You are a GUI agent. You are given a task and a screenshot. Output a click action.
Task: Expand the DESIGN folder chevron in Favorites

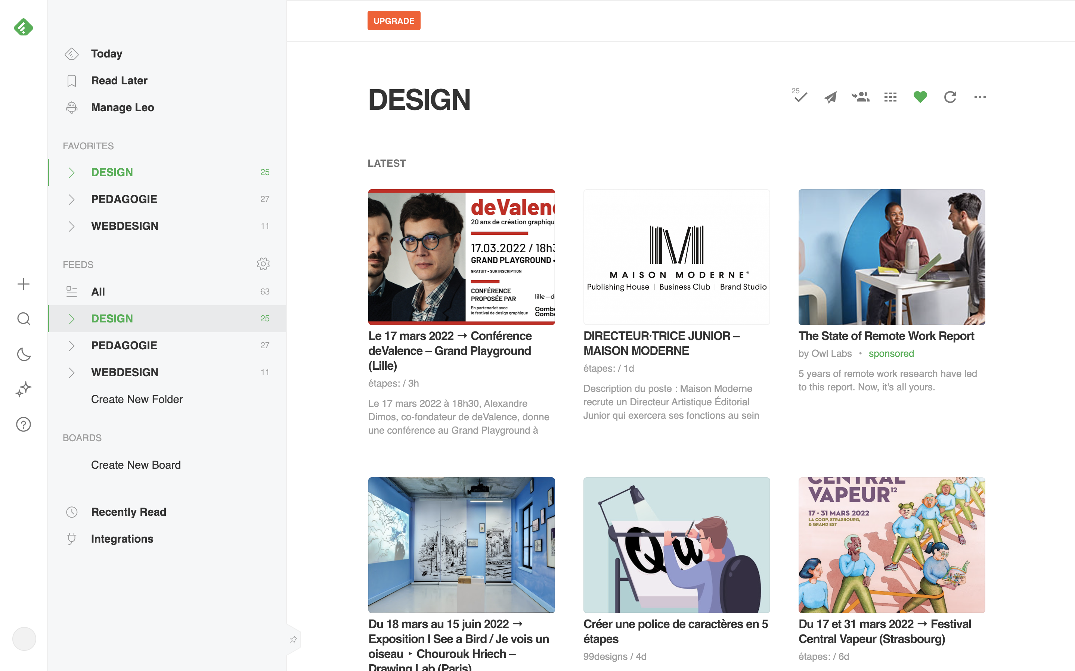click(x=71, y=172)
